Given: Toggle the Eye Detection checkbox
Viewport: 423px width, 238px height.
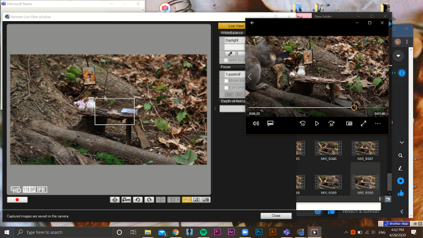Looking at the screenshot, I should pos(226,88).
